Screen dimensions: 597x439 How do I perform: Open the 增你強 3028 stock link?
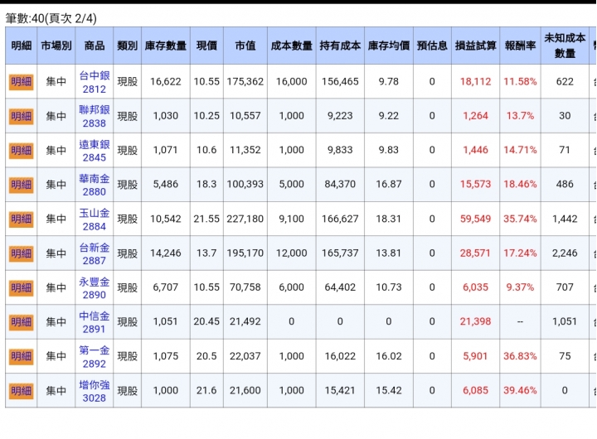(x=95, y=391)
